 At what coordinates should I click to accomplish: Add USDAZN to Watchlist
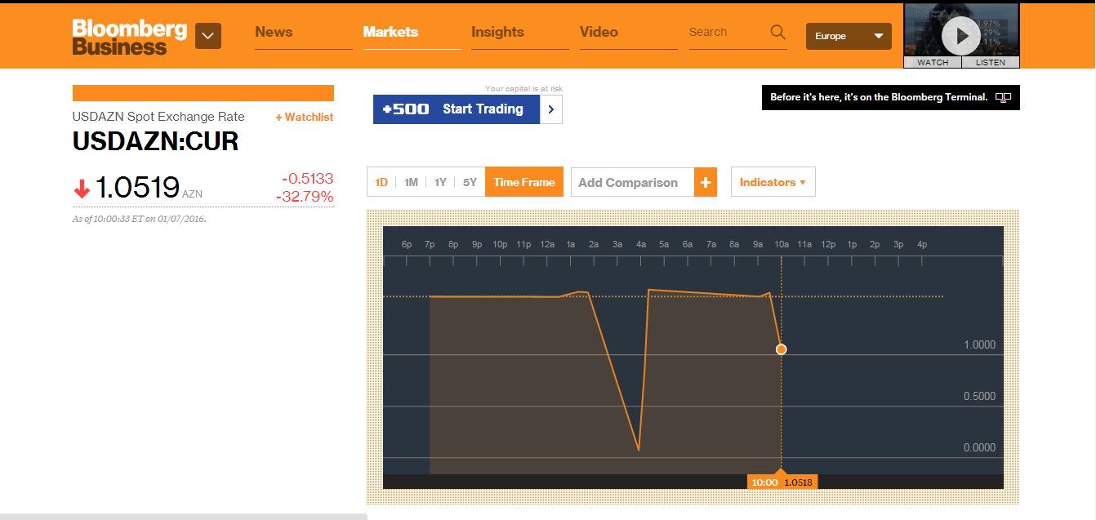coord(305,117)
